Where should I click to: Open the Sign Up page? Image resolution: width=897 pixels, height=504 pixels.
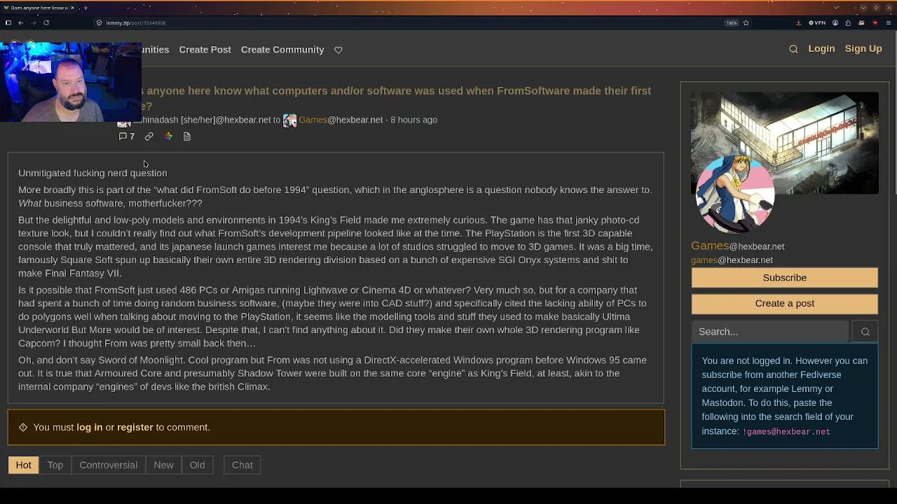[x=863, y=49]
